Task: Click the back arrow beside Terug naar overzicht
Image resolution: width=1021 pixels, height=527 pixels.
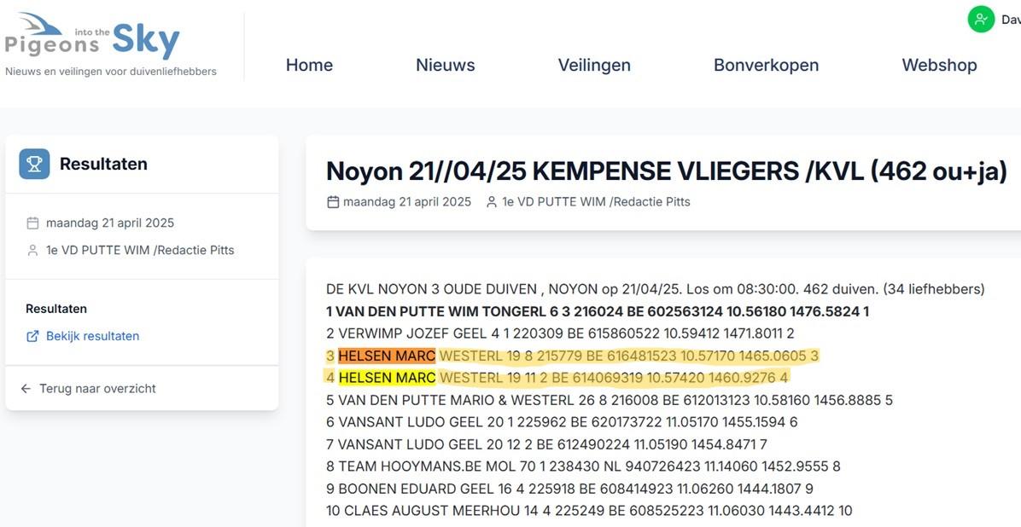Action: tap(27, 388)
